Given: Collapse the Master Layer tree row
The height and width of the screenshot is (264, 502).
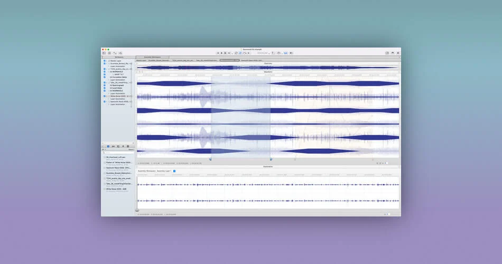Looking at the screenshot, I should click(x=107, y=61).
